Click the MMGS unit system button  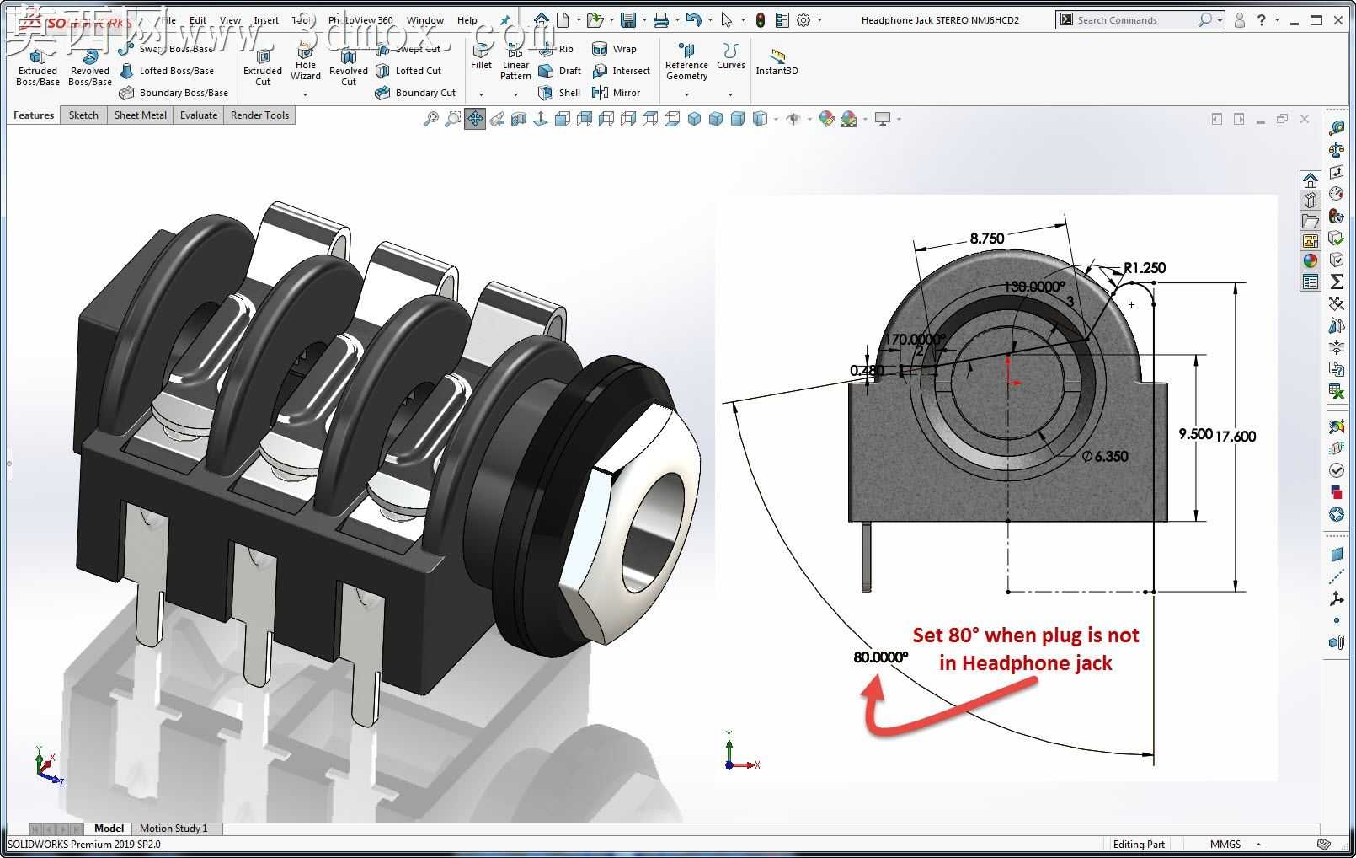(1225, 844)
